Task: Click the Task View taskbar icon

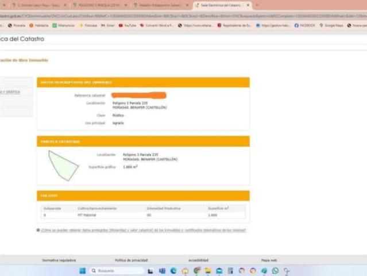Action: [150, 271]
